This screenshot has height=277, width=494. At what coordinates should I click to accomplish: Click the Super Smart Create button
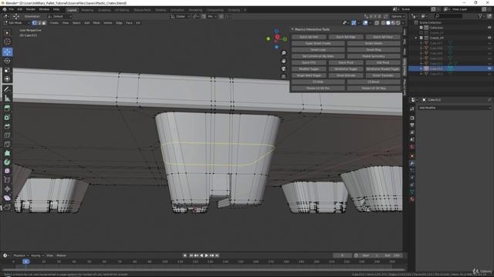[x=318, y=43]
